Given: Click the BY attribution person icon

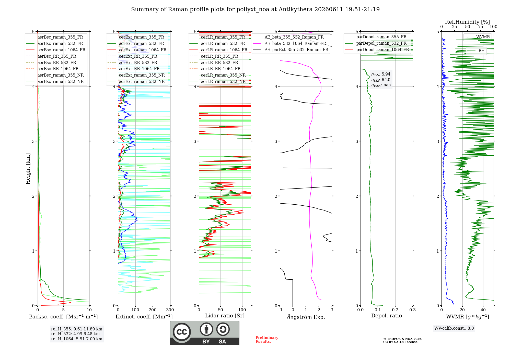Looking at the screenshot, I should coord(206,329).
